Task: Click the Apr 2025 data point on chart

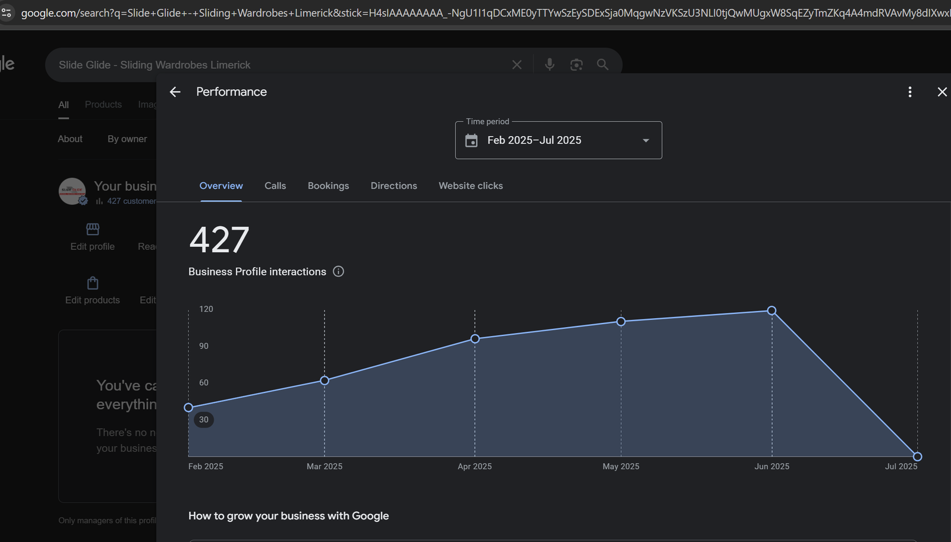Action: click(x=475, y=339)
